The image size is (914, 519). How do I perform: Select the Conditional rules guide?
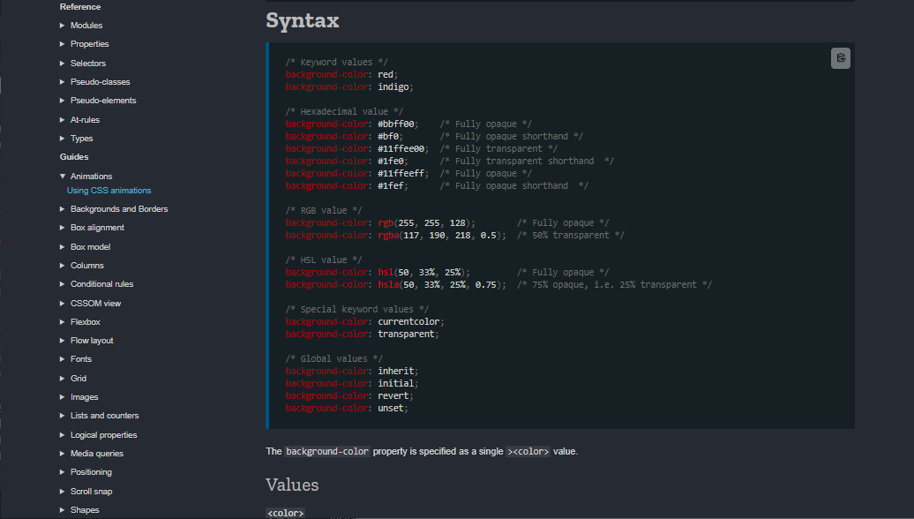[x=102, y=284]
